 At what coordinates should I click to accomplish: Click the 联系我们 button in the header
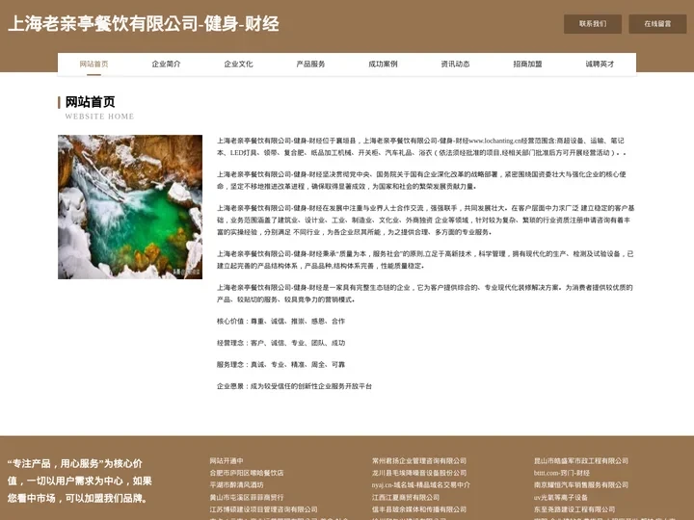593,24
